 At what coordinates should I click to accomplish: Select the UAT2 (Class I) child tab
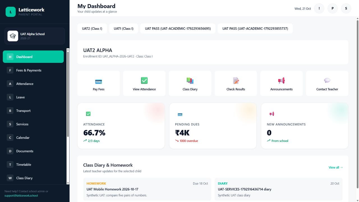tap(92, 29)
